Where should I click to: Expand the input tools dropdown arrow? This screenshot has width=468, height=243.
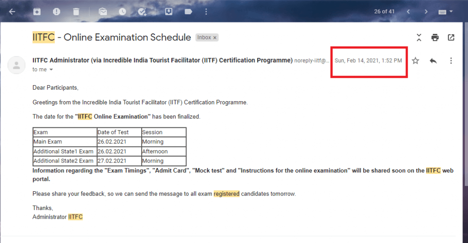pos(451,11)
